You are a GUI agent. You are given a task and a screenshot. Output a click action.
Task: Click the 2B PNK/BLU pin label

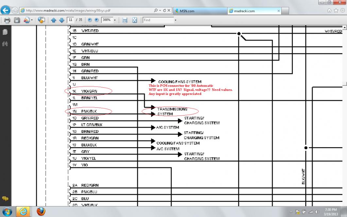coord(85,192)
